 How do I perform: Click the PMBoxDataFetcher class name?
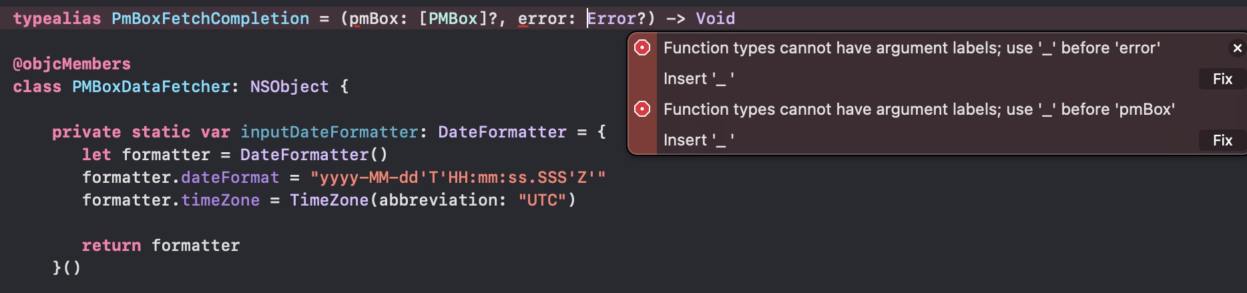[151, 87]
